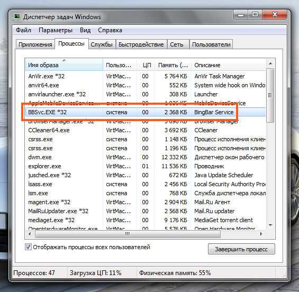
Task: Select the explorer.exe process row
Action: [x=146, y=166]
